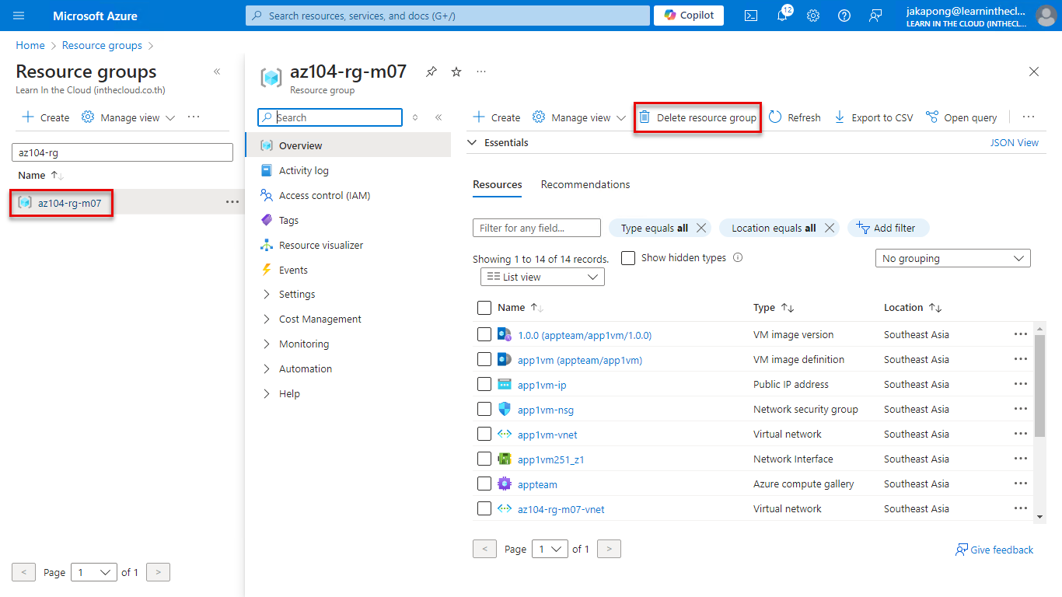Select the app1vm-ip row checkbox

(x=484, y=384)
